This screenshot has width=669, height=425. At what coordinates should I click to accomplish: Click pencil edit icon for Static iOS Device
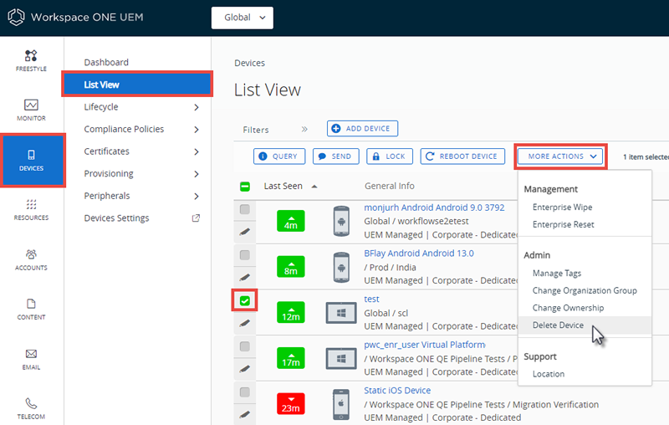click(x=244, y=414)
